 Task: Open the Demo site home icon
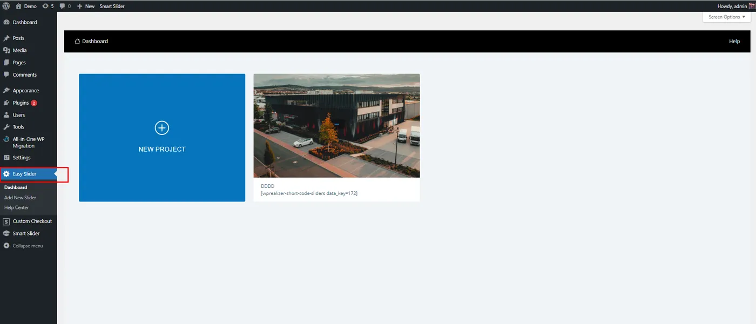(x=18, y=6)
